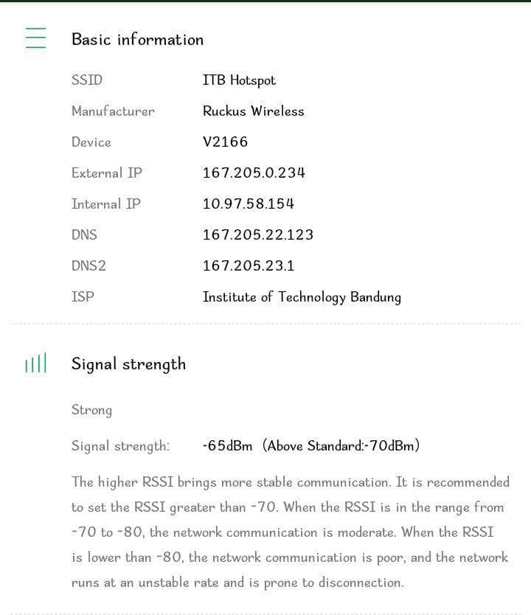531x615 pixels.
Task: Select the Signal strength section heading
Action: click(128, 364)
